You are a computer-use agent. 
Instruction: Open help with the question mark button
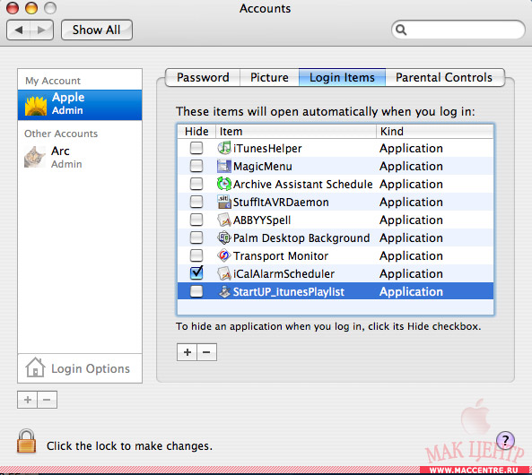click(x=506, y=441)
